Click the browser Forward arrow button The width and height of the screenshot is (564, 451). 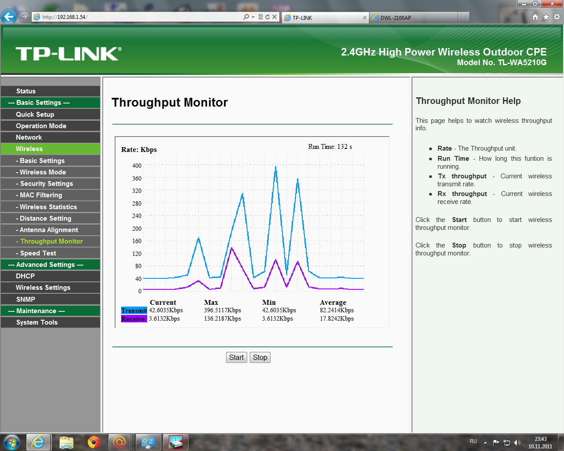pos(24,17)
